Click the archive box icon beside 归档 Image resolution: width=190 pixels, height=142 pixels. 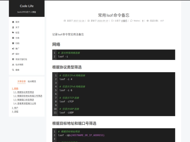pos(13,43)
